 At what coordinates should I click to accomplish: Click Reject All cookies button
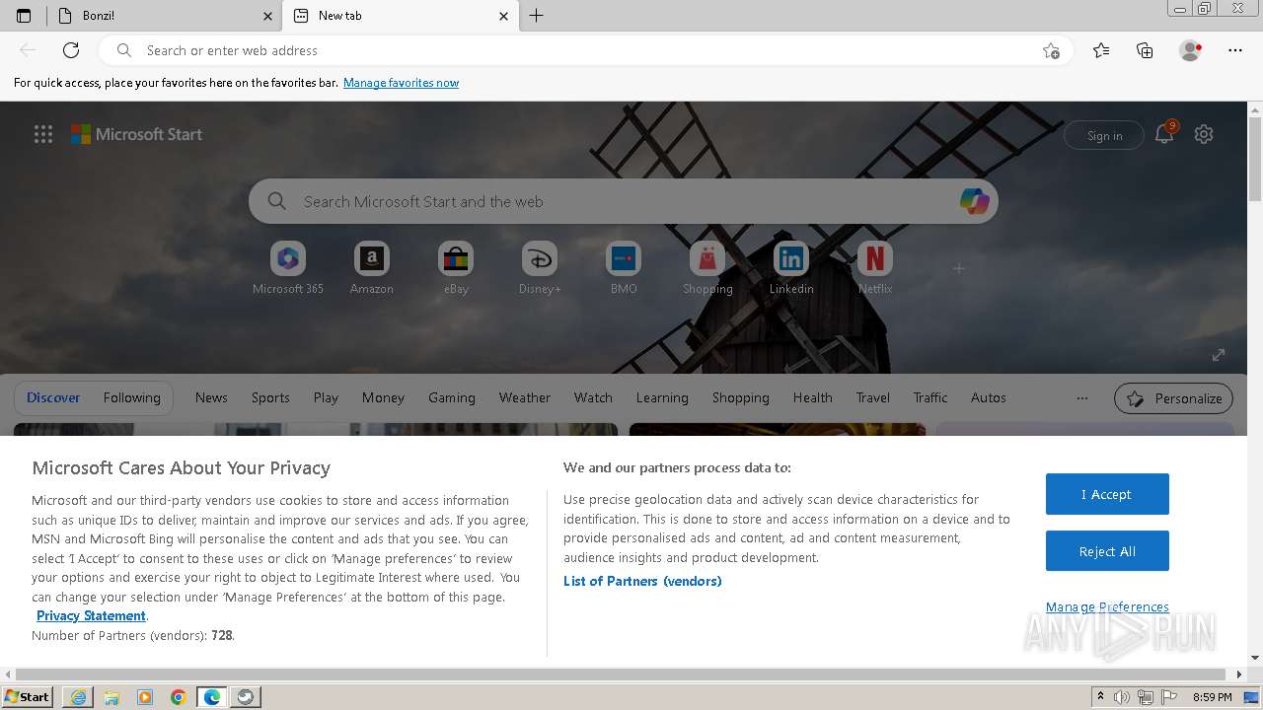1107,551
